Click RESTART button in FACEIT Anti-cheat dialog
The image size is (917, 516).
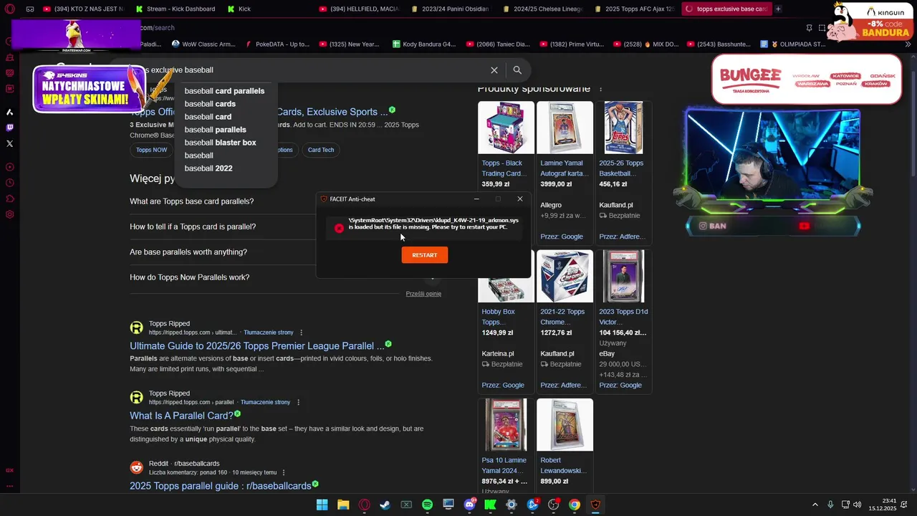424,255
